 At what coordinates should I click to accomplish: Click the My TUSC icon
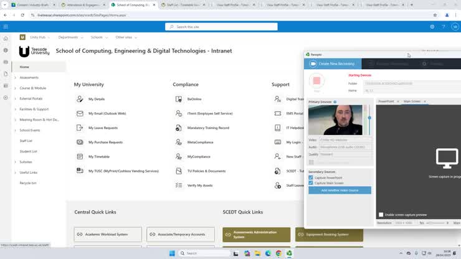80,171
